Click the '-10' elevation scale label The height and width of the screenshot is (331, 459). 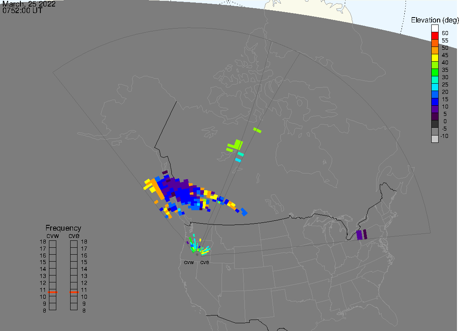pos(444,136)
